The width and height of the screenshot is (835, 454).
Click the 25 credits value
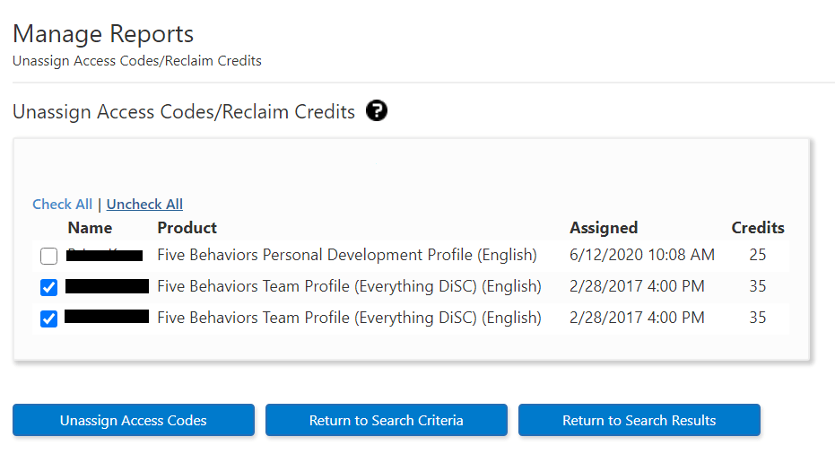(757, 255)
